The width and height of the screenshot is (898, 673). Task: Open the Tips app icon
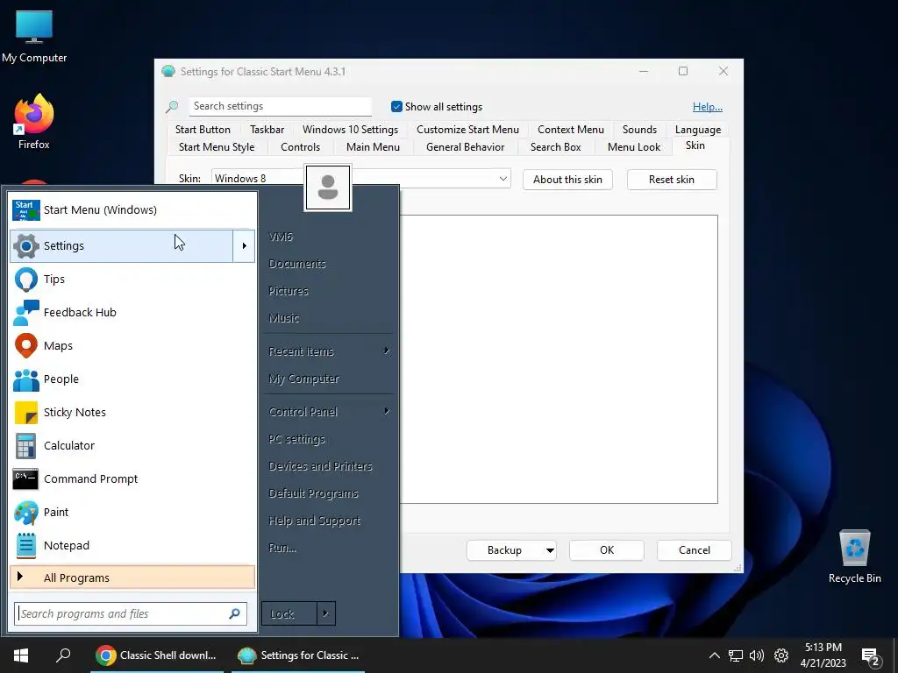point(25,280)
